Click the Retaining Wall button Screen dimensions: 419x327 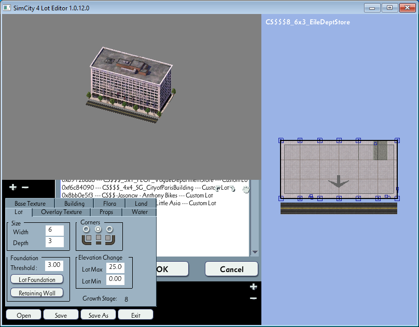click(37, 293)
